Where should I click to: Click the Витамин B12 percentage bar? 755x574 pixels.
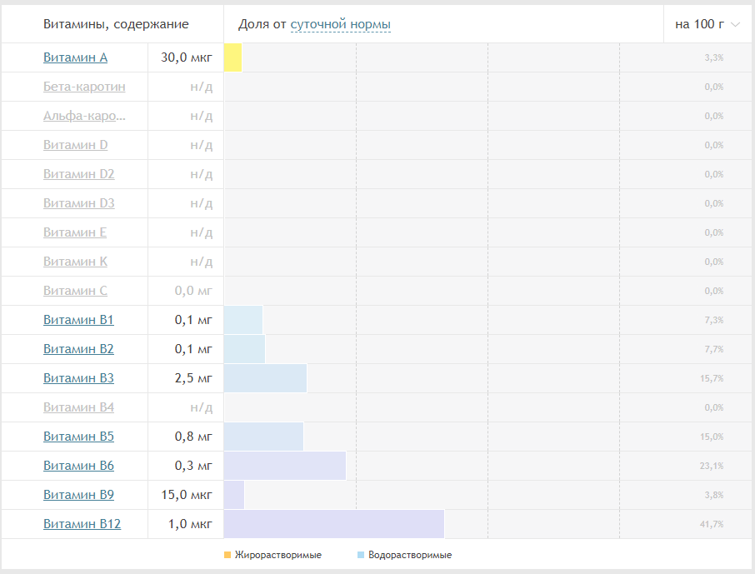pyautogui.click(x=333, y=524)
